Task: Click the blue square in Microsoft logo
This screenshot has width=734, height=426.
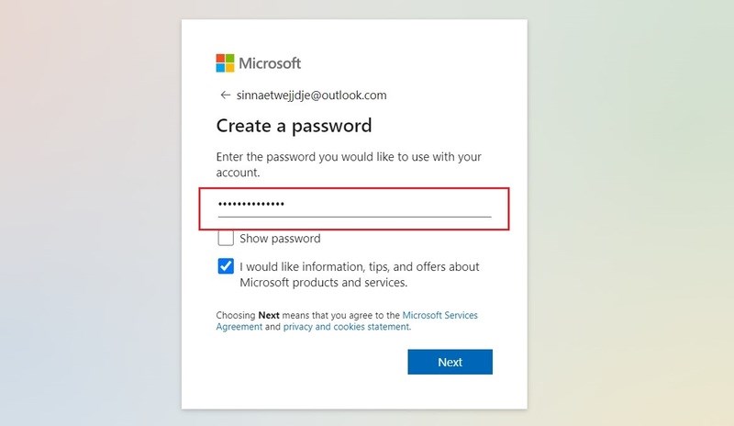Action: click(x=221, y=68)
